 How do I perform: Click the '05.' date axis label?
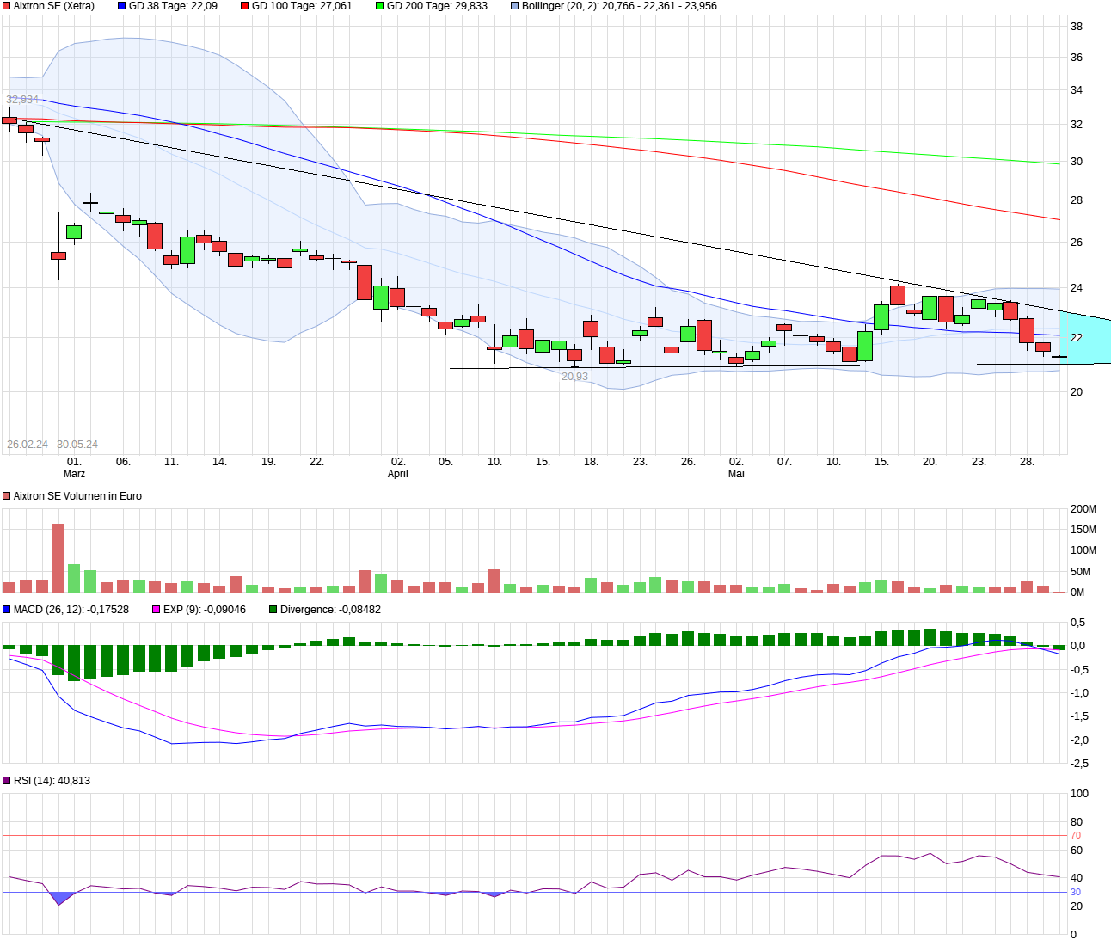(x=445, y=462)
